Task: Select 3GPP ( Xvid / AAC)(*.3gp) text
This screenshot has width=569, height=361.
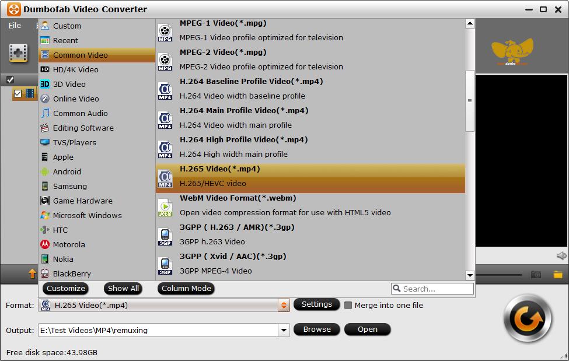Action: coord(233,257)
